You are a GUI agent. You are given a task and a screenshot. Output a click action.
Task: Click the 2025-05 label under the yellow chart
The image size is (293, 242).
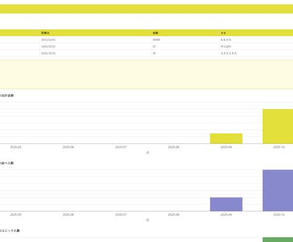[16, 147]
